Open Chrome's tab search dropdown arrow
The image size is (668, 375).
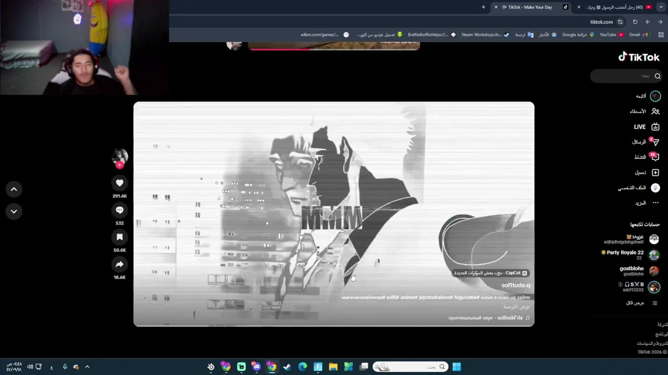tap(661, 7)
